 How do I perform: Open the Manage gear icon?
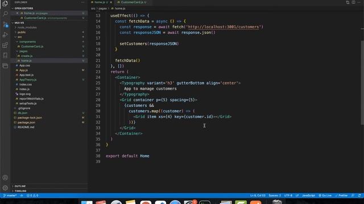5,188
